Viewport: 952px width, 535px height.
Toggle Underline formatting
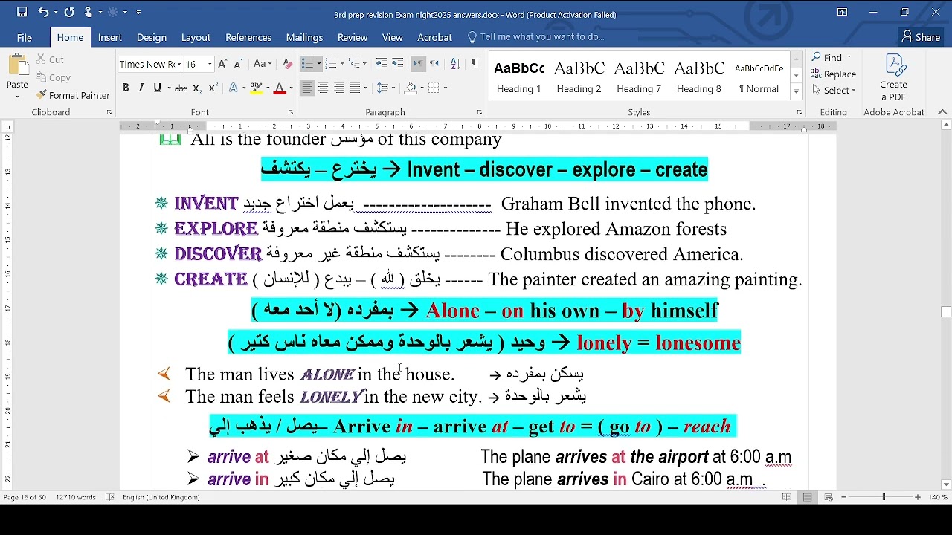pyautogui.click(x=157, y=88)
